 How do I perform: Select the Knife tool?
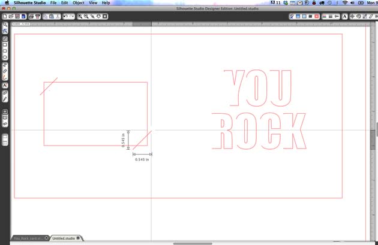tap(5, 99)
